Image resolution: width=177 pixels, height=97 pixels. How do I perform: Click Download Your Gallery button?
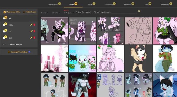[x=19, y=52]
